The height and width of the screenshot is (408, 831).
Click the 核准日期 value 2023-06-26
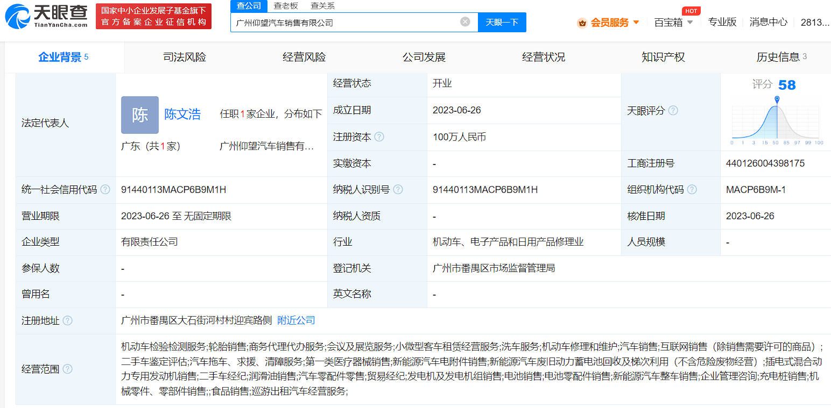(x=750, y=216)
